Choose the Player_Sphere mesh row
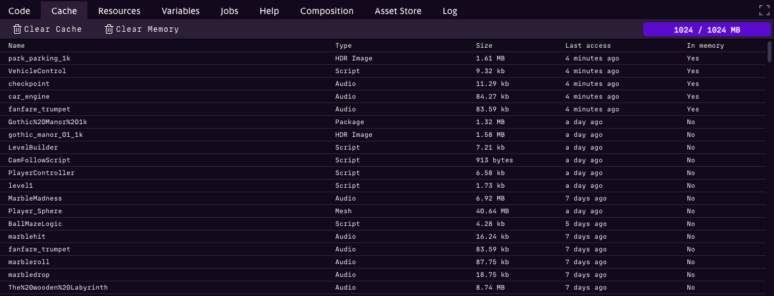Screen dimensions: 774x296 [x=35, y=211]
